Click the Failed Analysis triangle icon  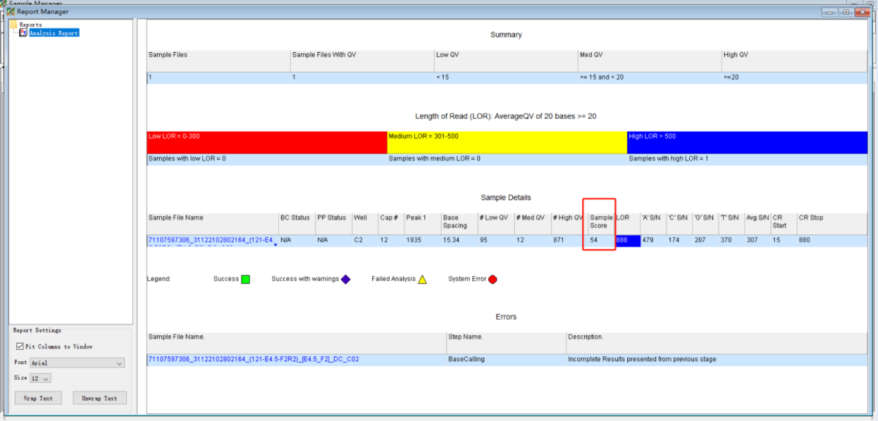[x=423, y=279]
